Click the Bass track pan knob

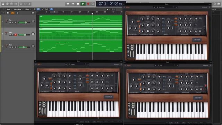tap(33, 46)
